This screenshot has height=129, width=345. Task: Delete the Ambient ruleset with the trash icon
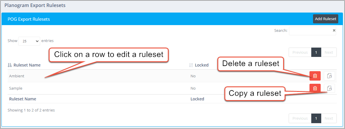[x=315, y=76]
